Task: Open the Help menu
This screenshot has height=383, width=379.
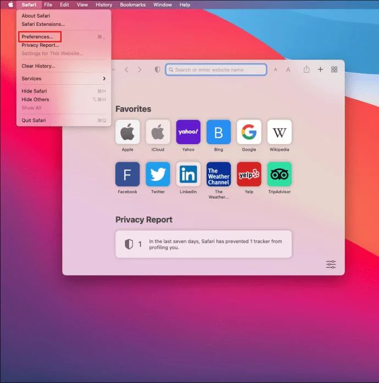Action: 185,4
